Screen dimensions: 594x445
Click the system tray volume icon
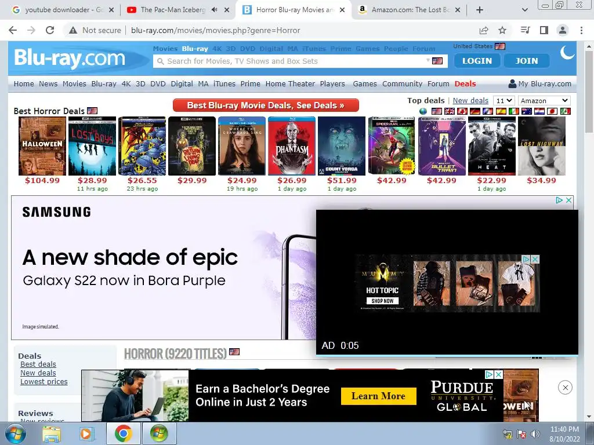click(535, 434)
